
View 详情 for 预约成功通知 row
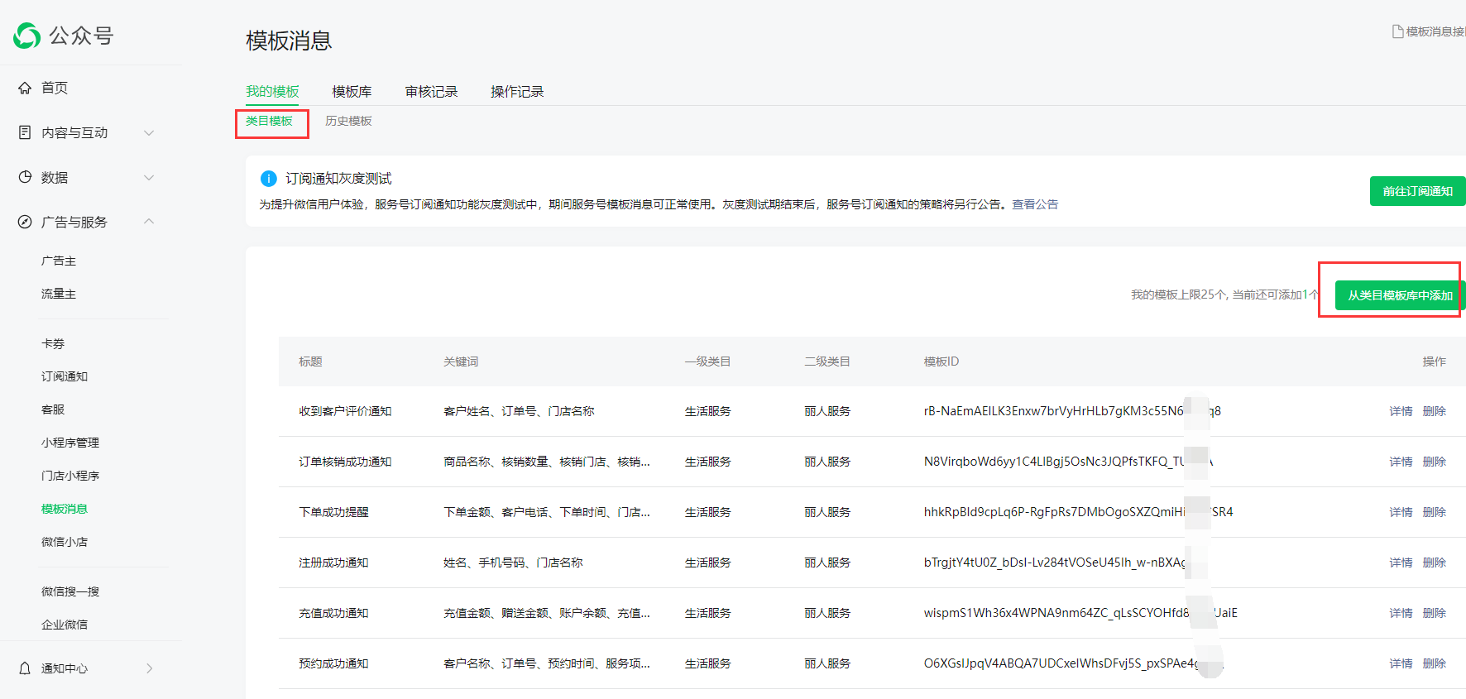point(1401,663)
